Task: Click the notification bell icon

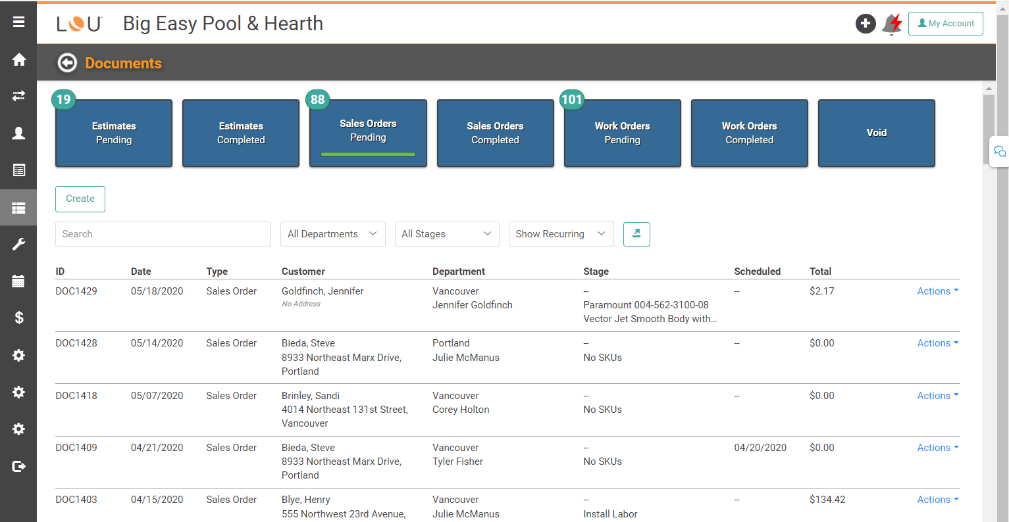Action: point(892,24)
